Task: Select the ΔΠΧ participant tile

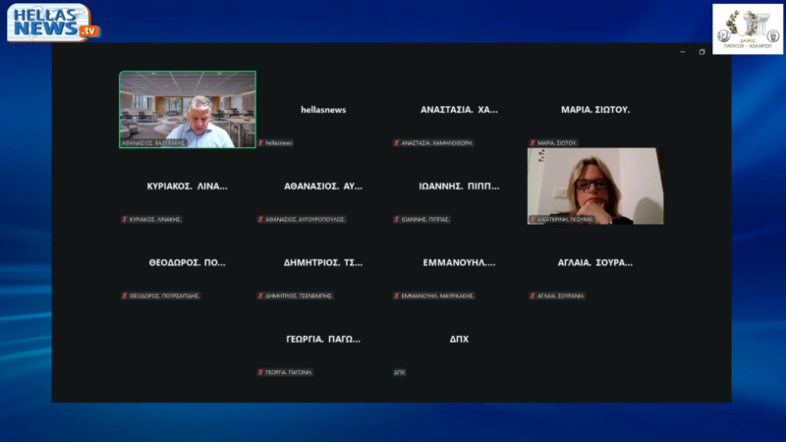Action: pyautogui.click(x=459, y=339)
